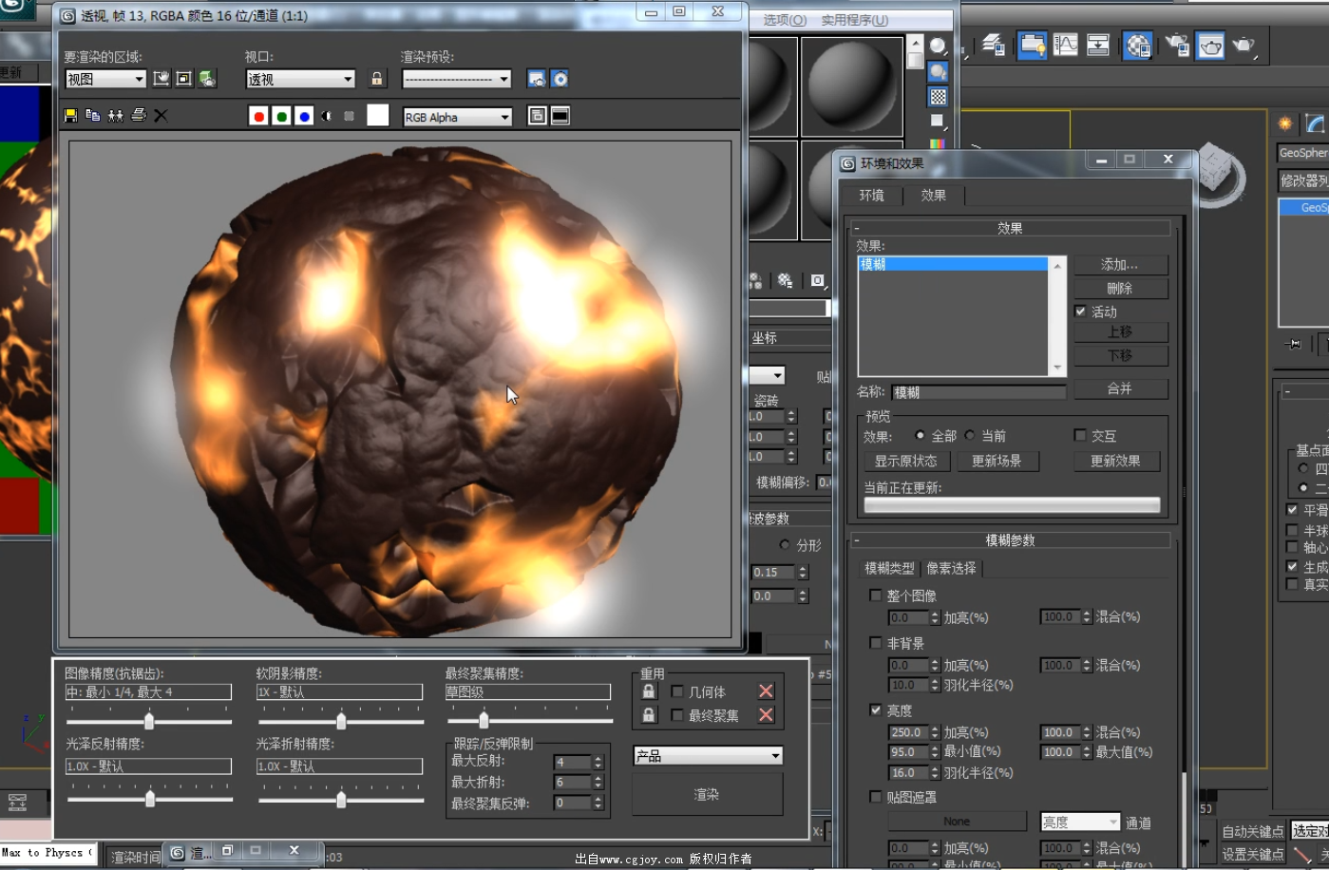Click the 显示原状态 button
This screenshot has height=870, width=1329.
coord(906,461)
